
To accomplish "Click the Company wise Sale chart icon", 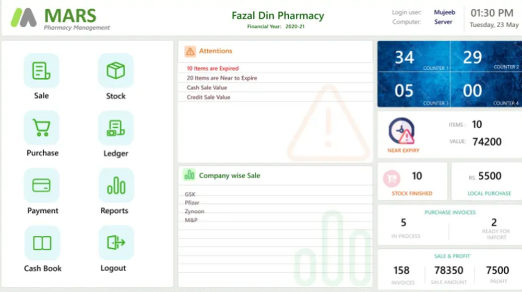I will [189, 175].
